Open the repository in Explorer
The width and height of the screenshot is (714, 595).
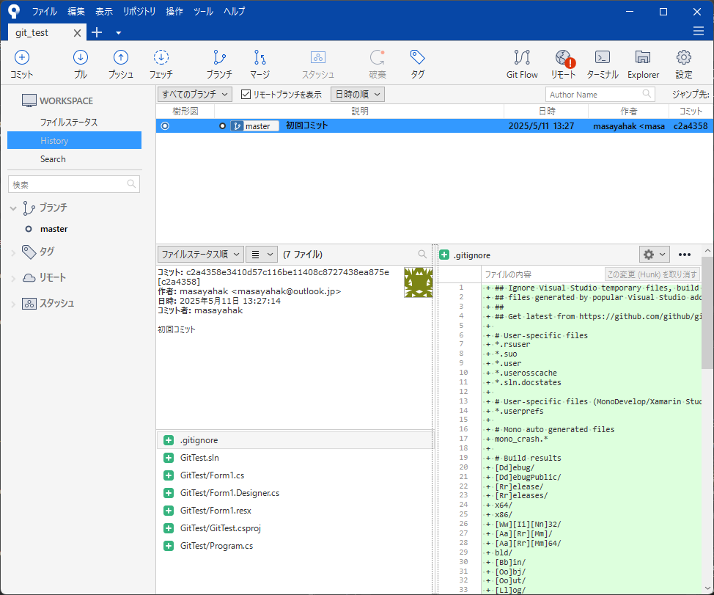coord(643,65)
